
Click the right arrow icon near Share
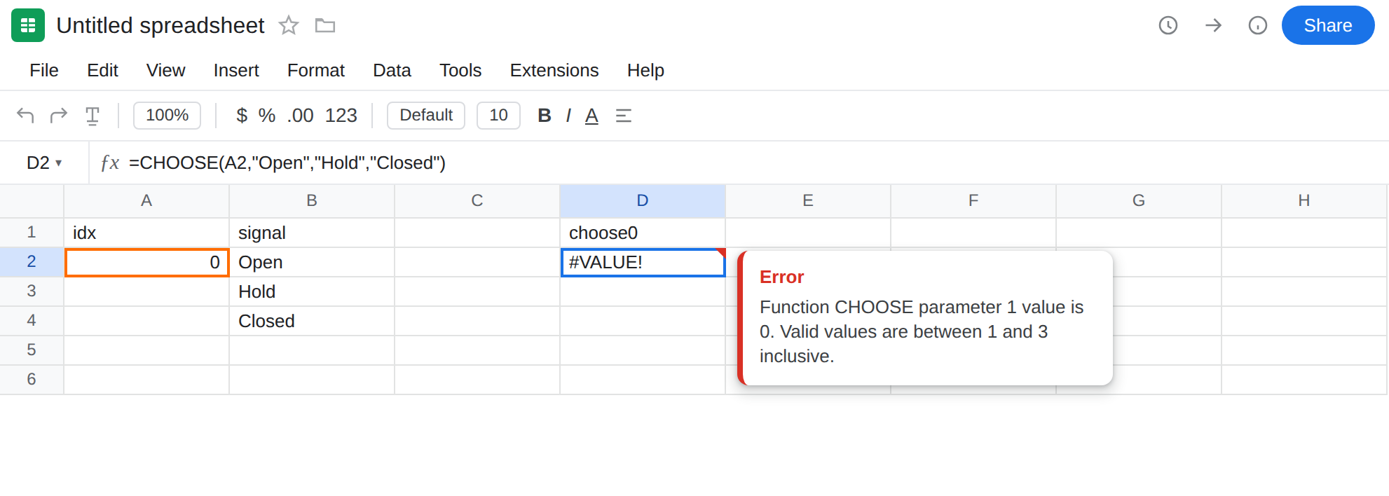tap(1213, 25)
